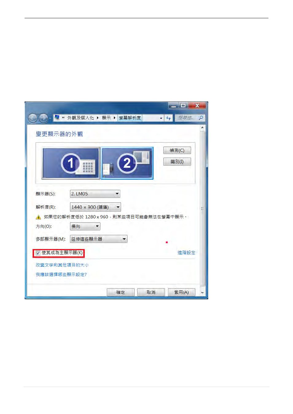This screenshot has height=414, width=293.
Task: Click the vertical scrollbar thumb
Action: (x=202, y=209)
